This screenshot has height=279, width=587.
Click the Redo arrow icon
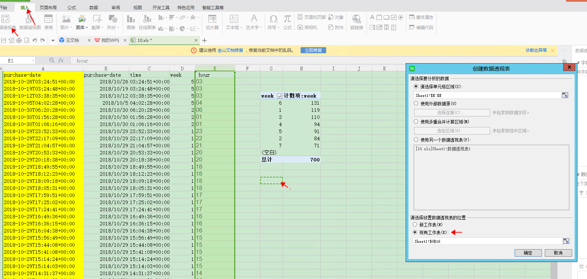coord(43,40)
